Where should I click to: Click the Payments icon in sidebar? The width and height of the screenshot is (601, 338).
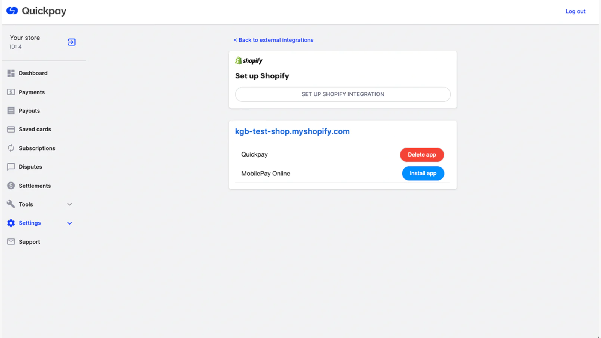point(11,92)
